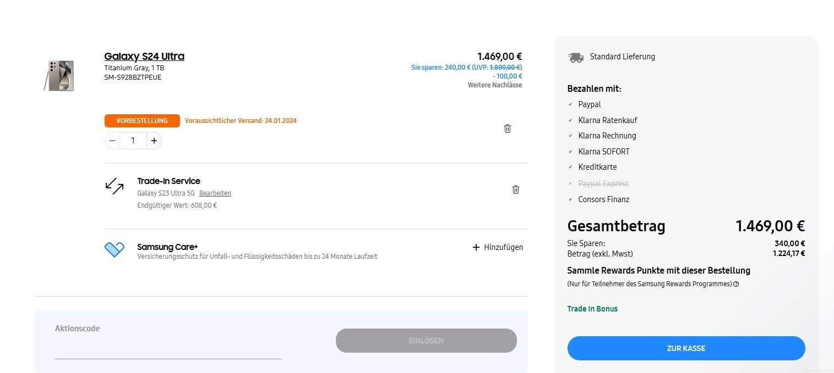Click the Trade In Bonus link

point(592,309)
